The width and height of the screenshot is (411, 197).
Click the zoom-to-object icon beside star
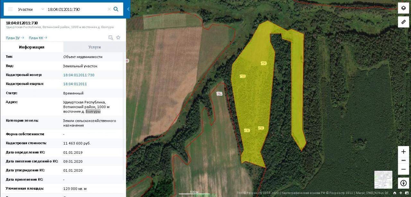point(111,38)
